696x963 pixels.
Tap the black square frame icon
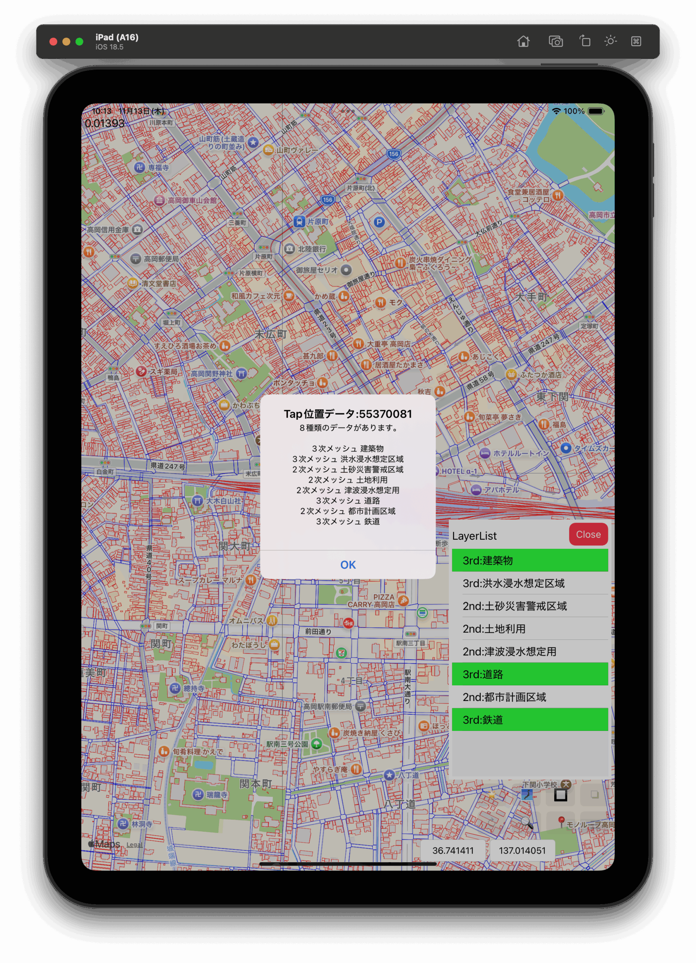(x=561, y=795)
